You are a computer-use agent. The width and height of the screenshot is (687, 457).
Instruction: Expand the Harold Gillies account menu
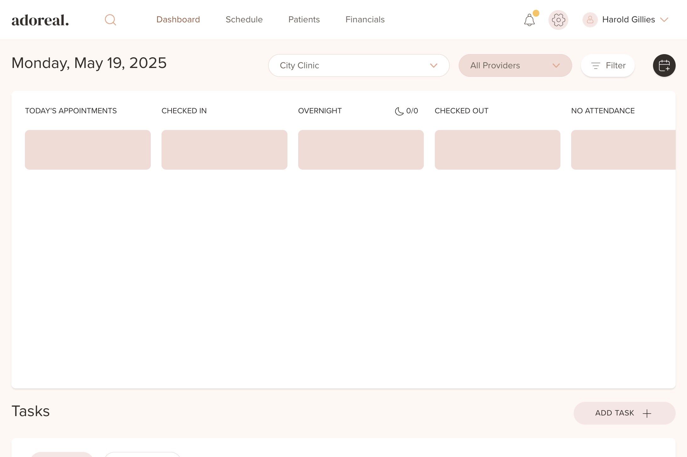coord(664,20)
